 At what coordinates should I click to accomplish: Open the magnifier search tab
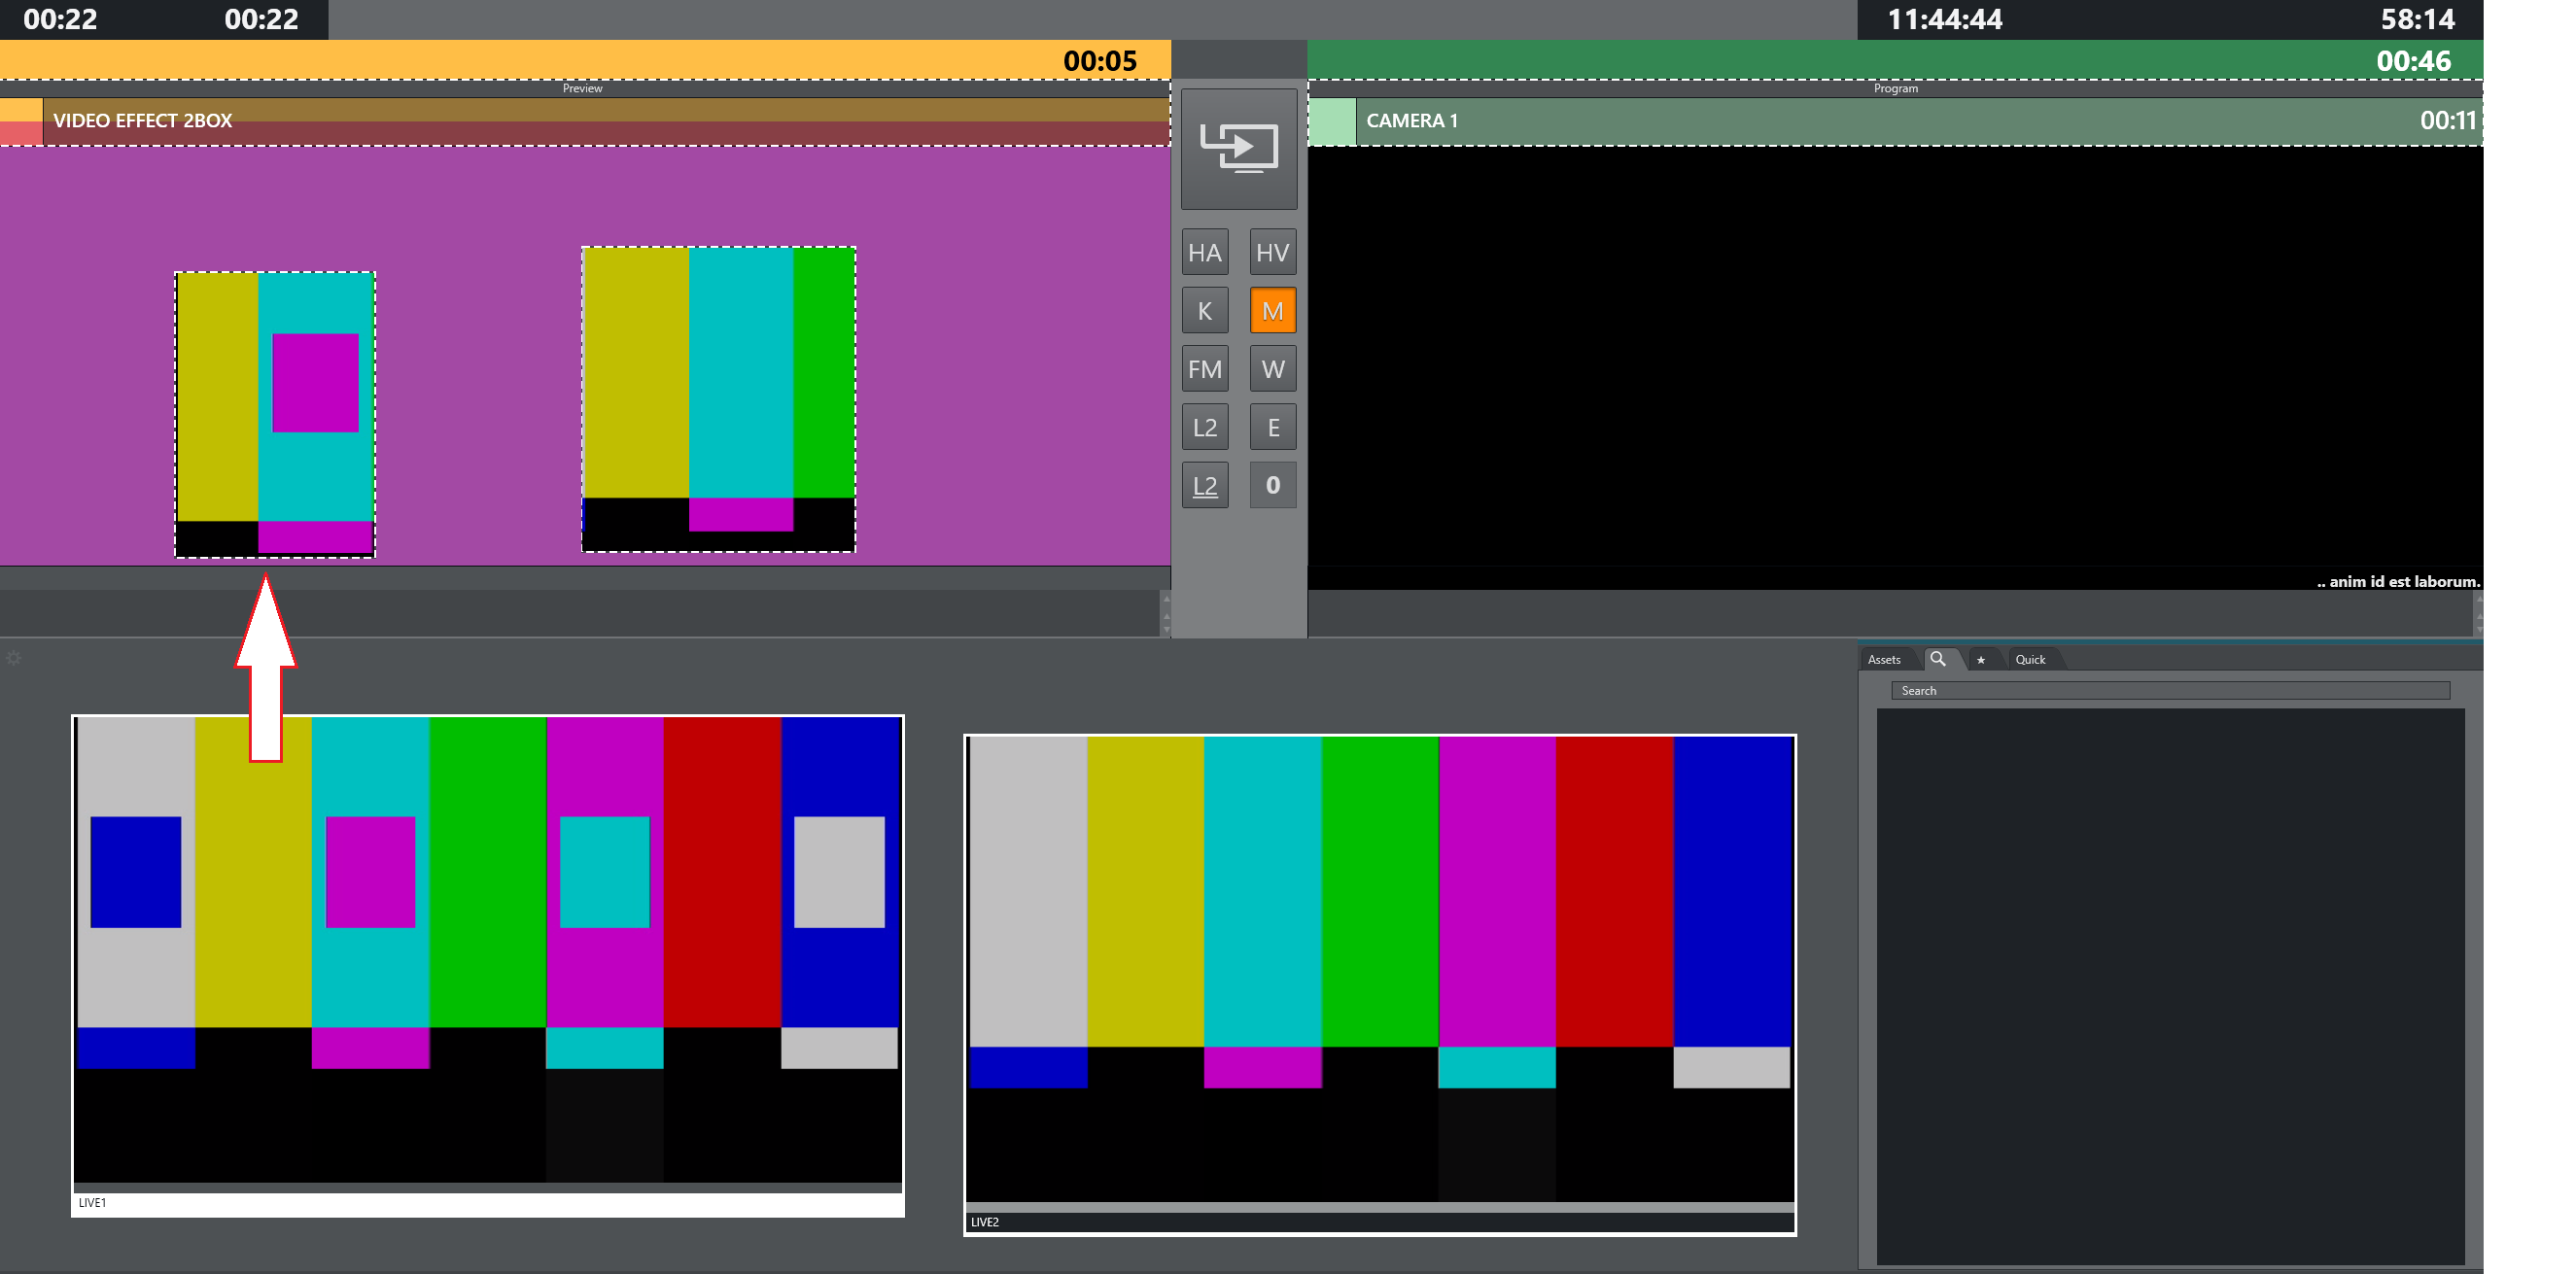1937,659
